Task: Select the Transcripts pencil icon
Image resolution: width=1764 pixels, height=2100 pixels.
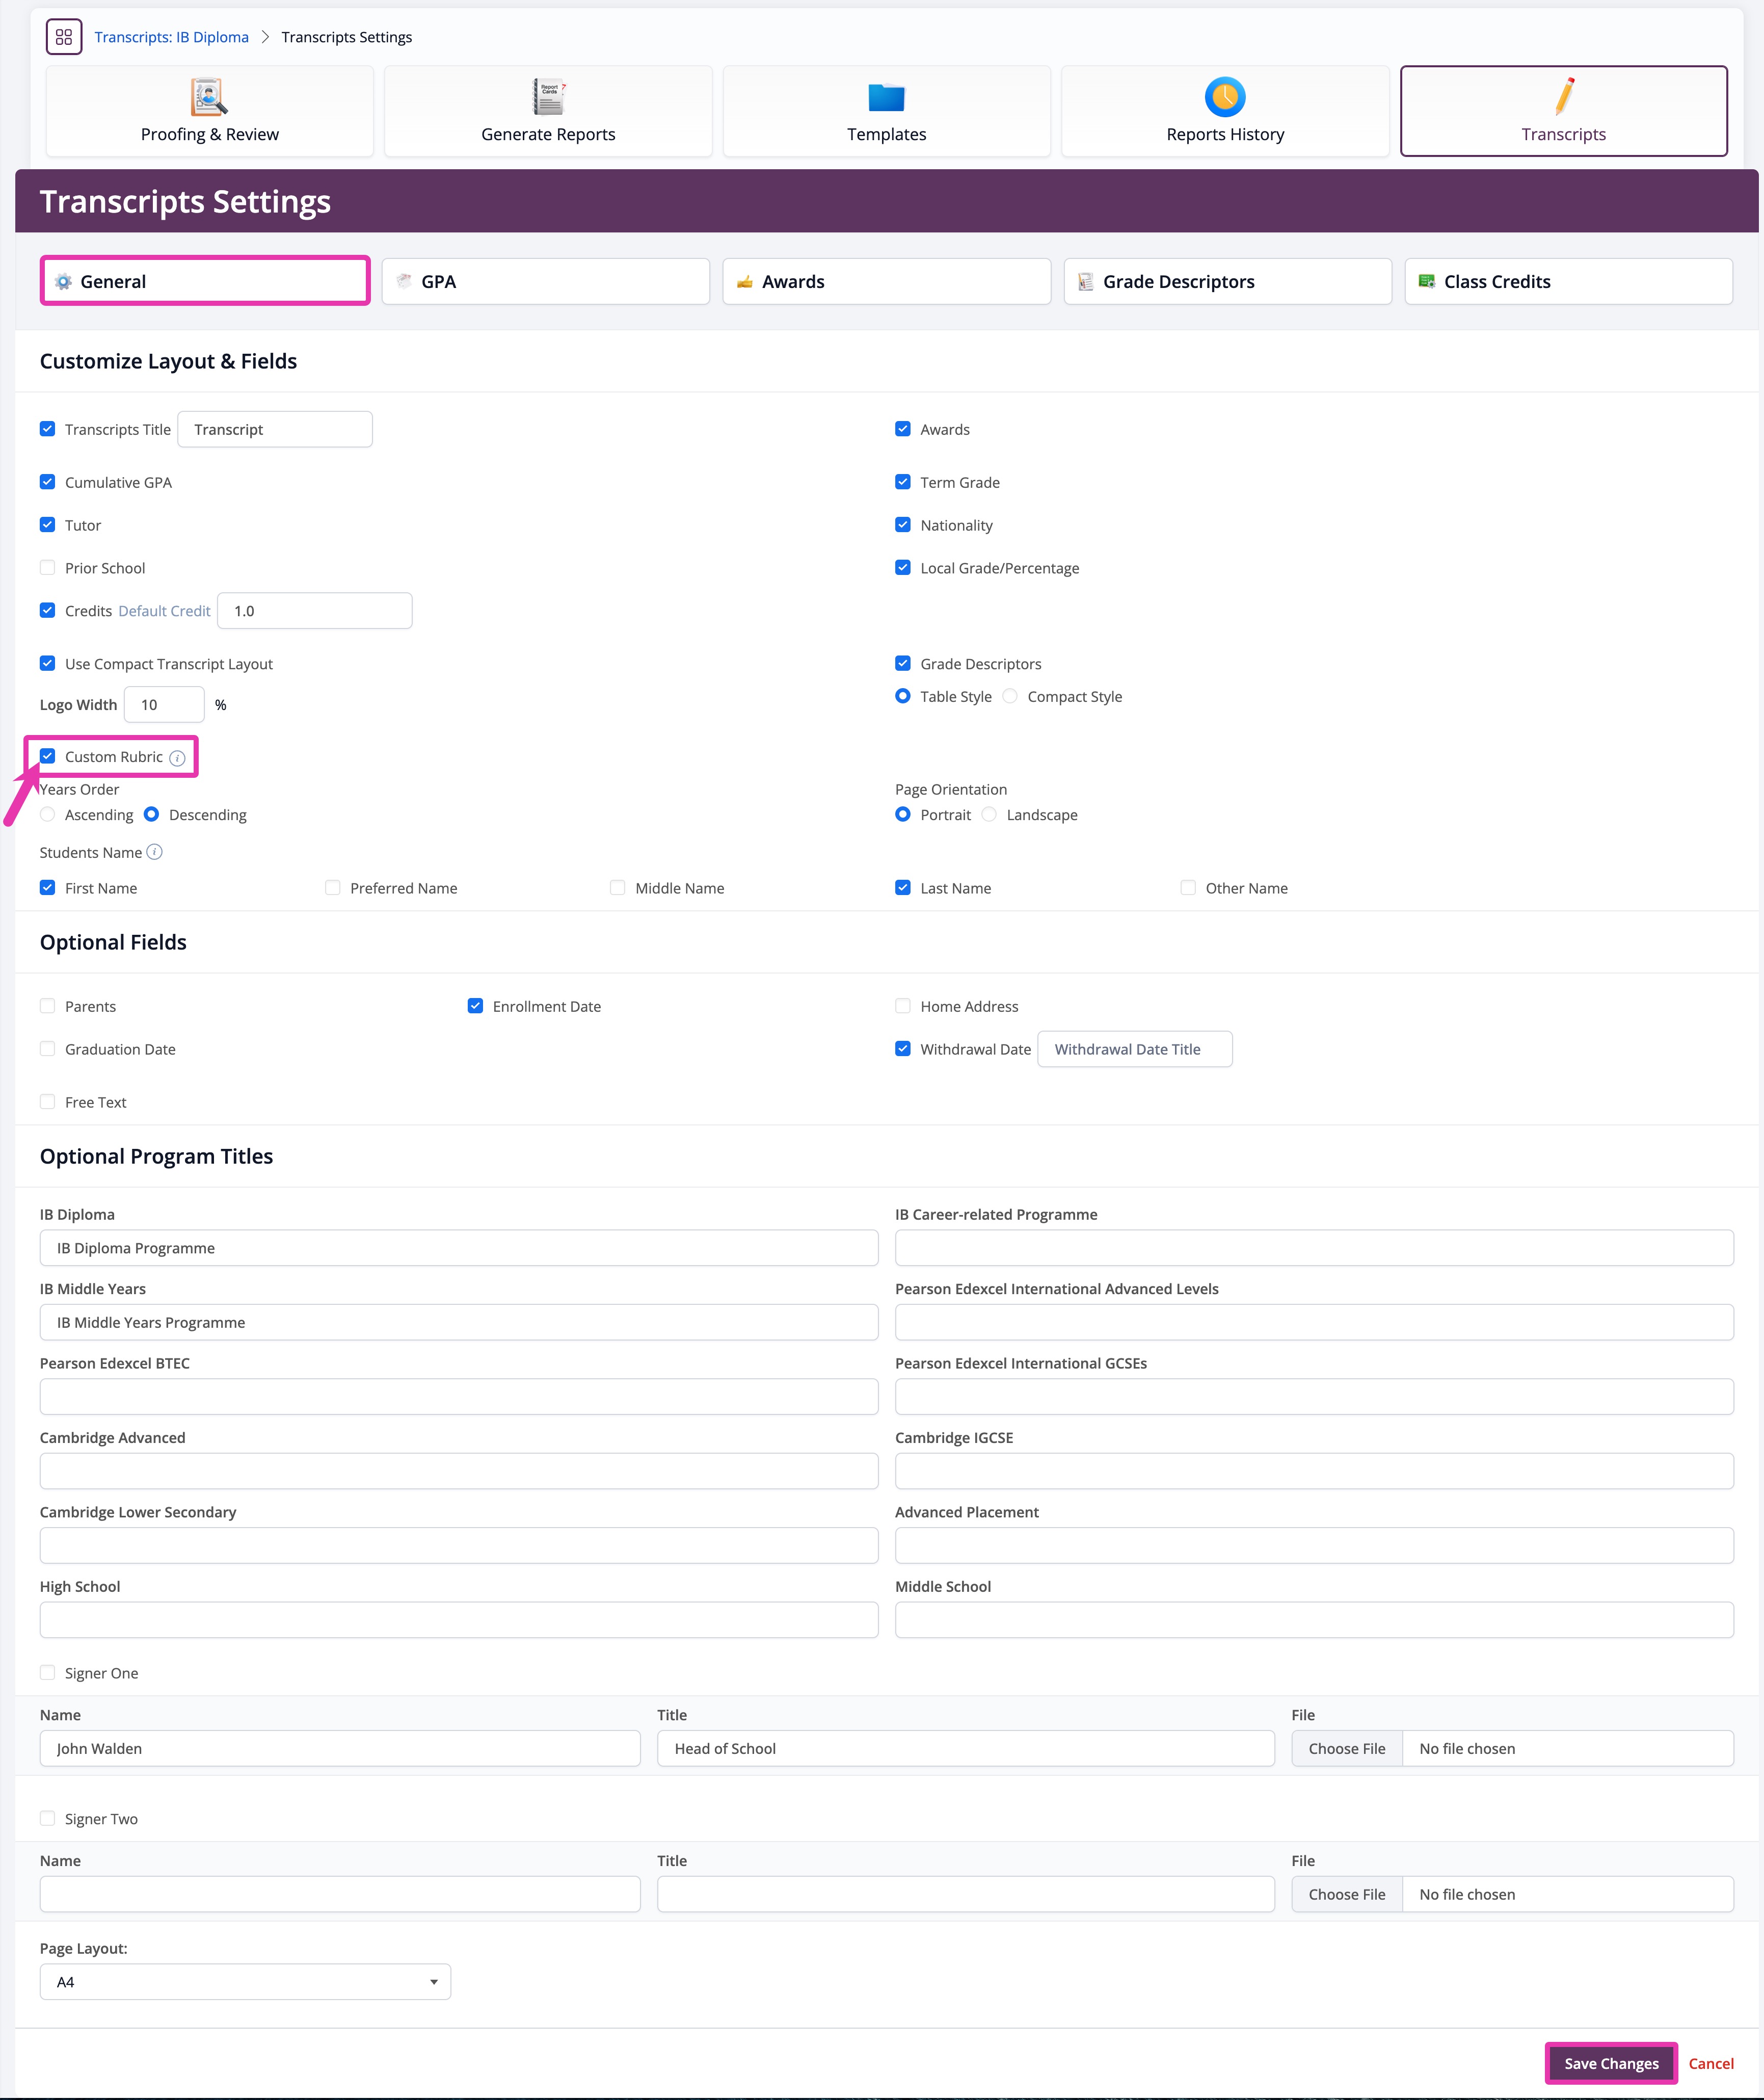Action: click(1563, 97)
